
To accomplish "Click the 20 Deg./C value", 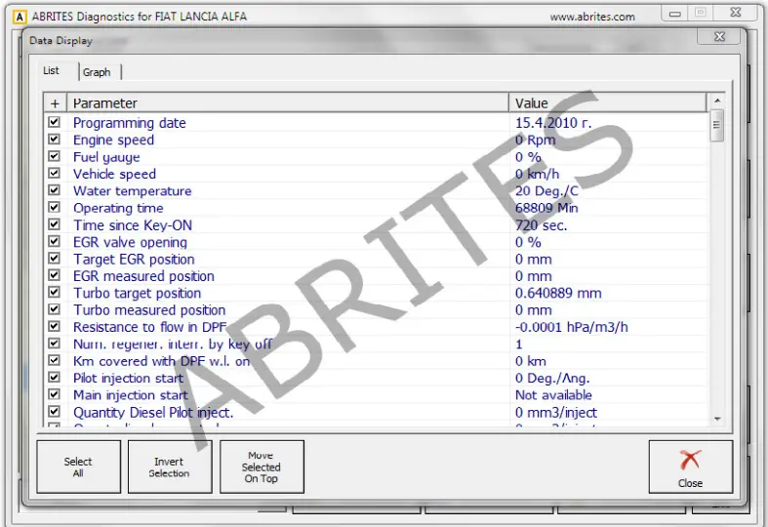I will 546,191.
